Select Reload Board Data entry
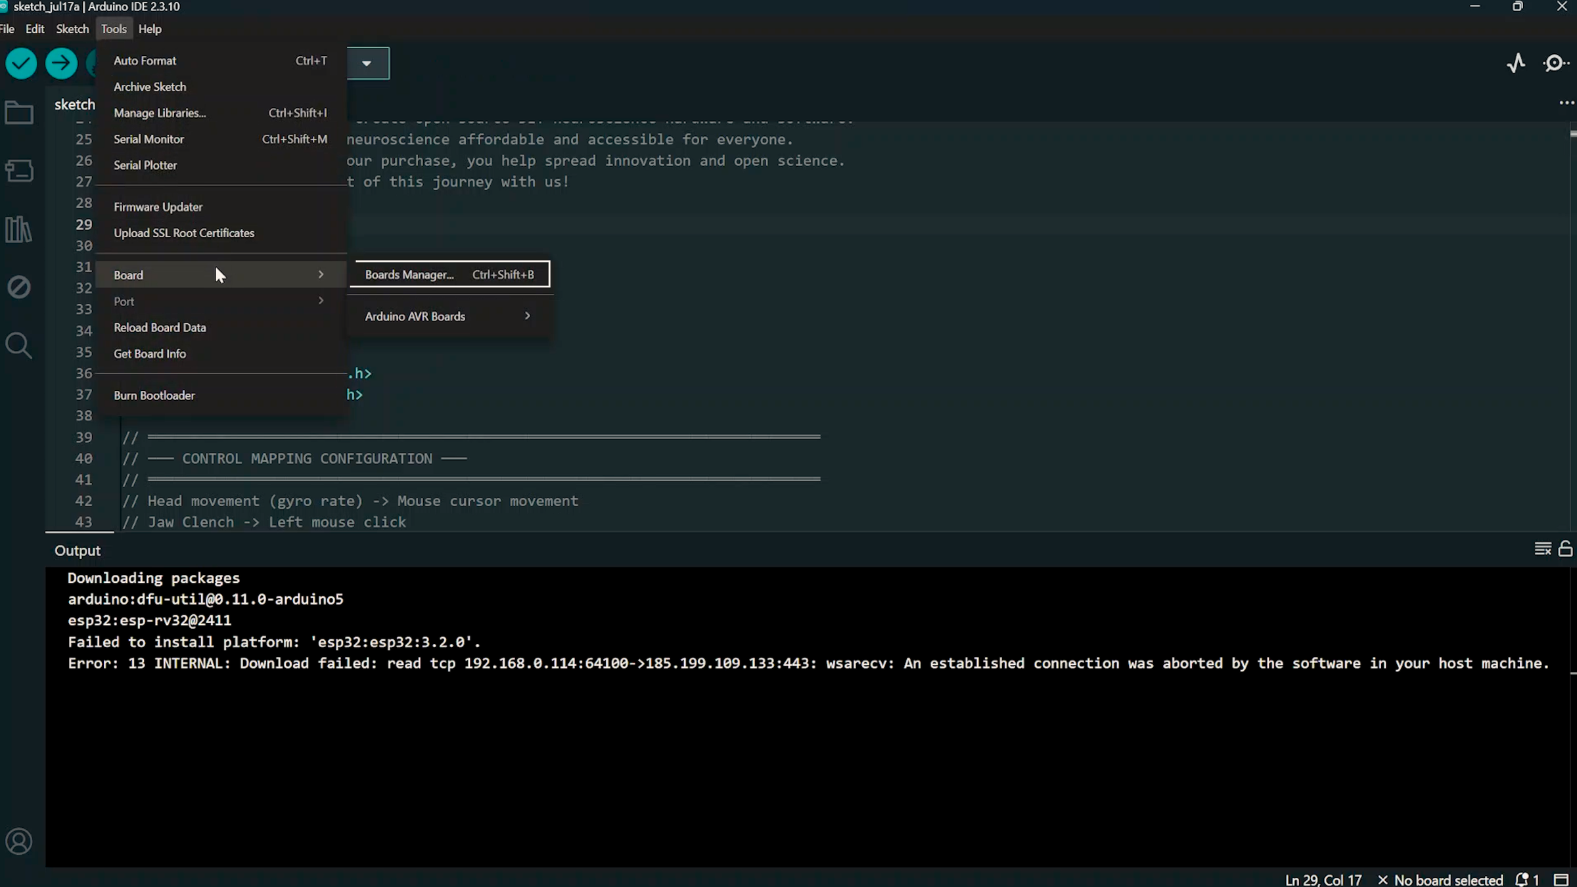This screenshot has width=1577, height=887. (x=221, y=327)
